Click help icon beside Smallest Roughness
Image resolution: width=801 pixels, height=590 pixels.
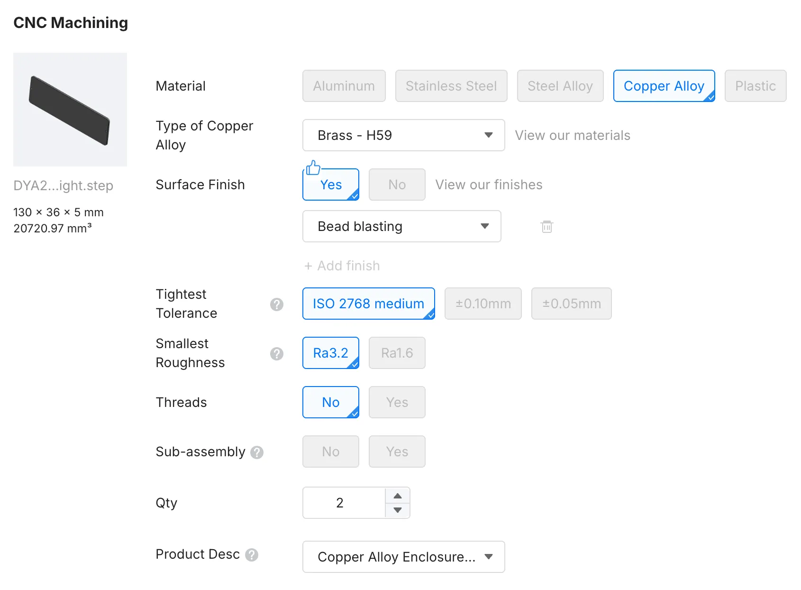[277, 354]
